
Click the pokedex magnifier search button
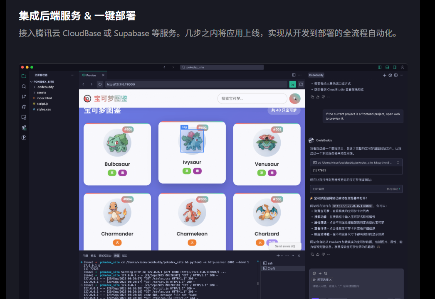pyautogui.click(x=295, y=98)
